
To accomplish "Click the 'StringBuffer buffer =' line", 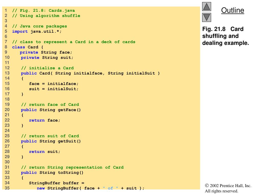I will [x=57, y=183].
